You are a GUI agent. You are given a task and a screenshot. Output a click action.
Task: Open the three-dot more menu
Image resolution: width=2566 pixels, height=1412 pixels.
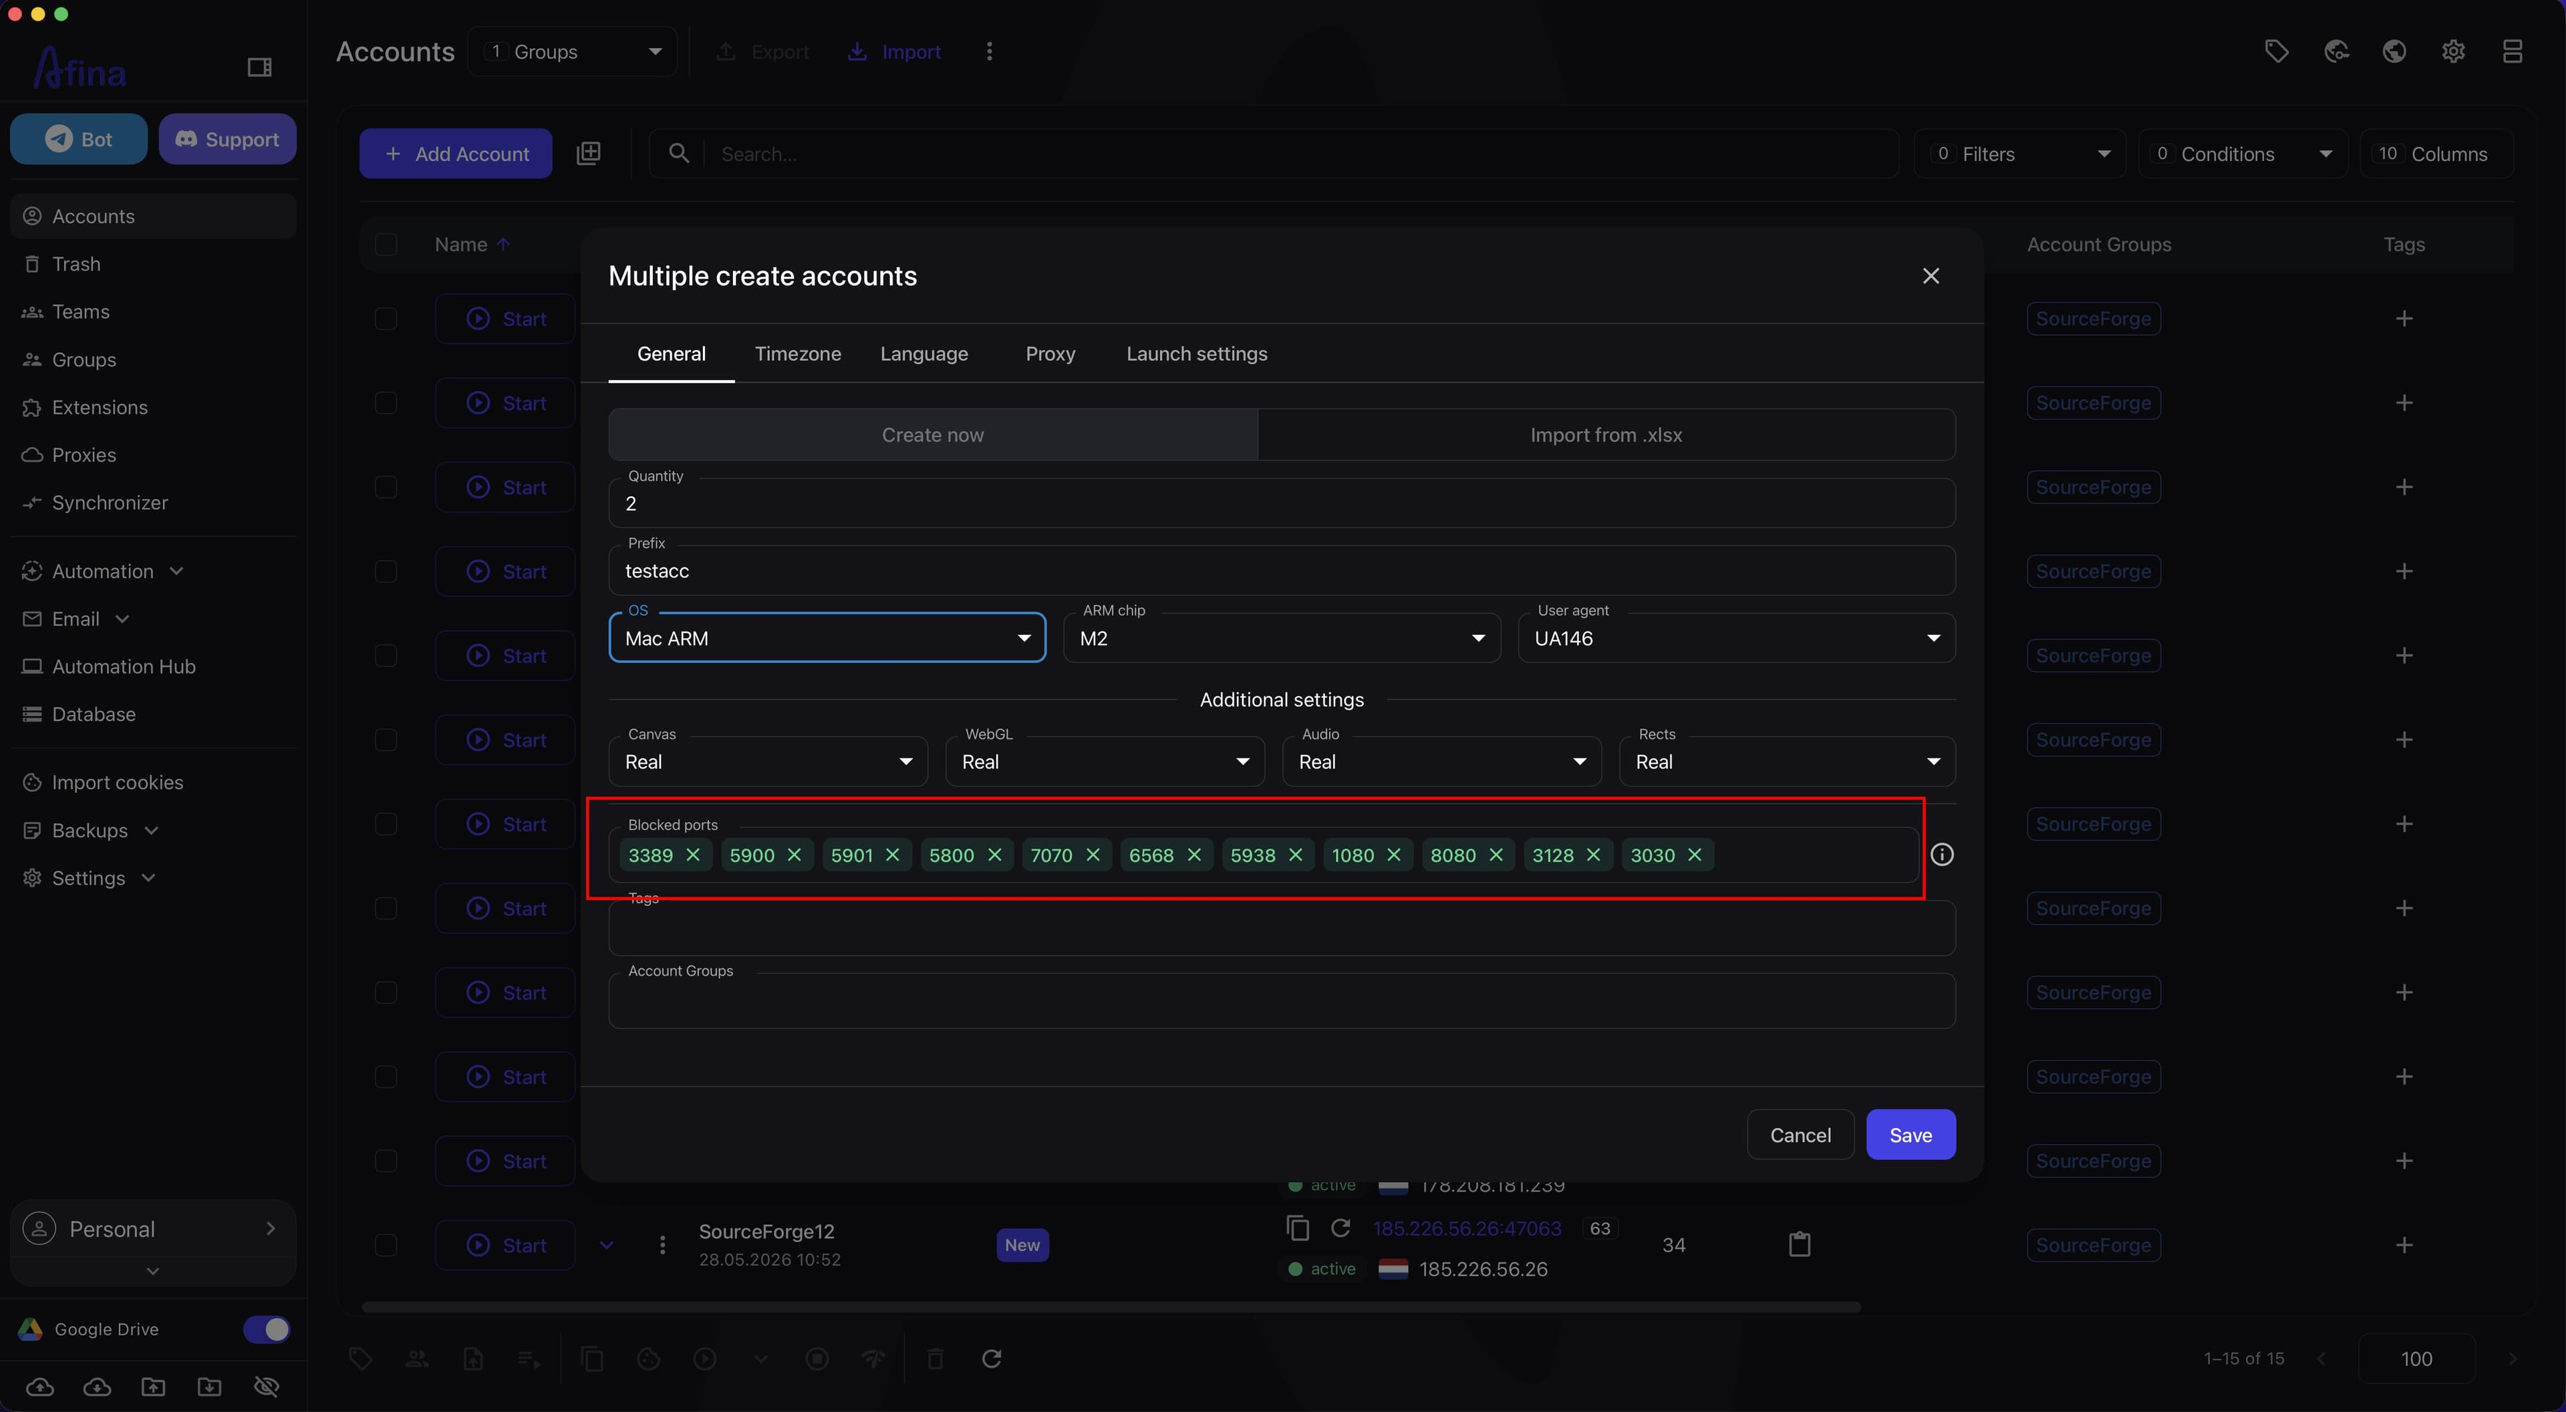pyautogui.click(x=989, y=51)
